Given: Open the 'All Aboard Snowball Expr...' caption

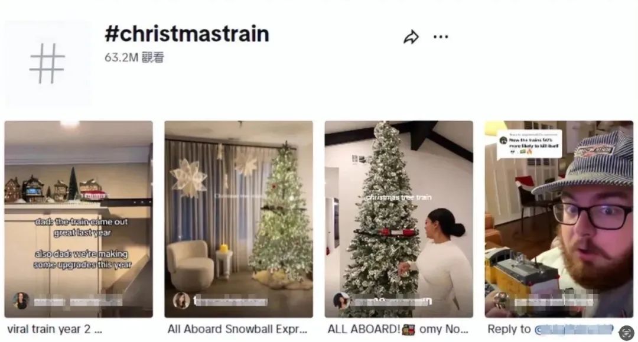Looking at the screenshot, I should 237,329.
